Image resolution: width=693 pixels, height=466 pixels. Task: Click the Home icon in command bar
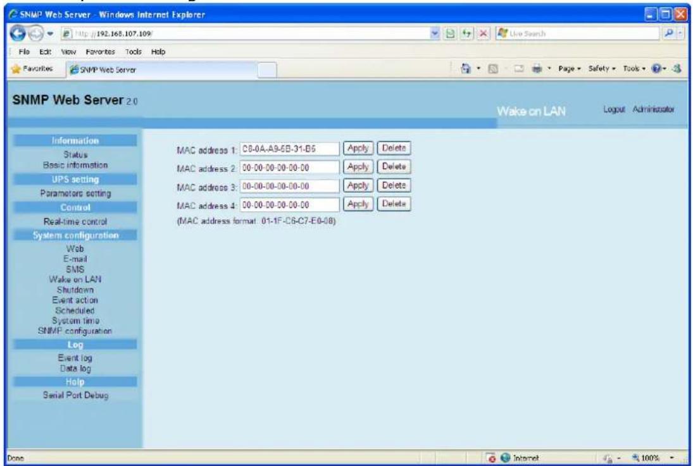465,68
